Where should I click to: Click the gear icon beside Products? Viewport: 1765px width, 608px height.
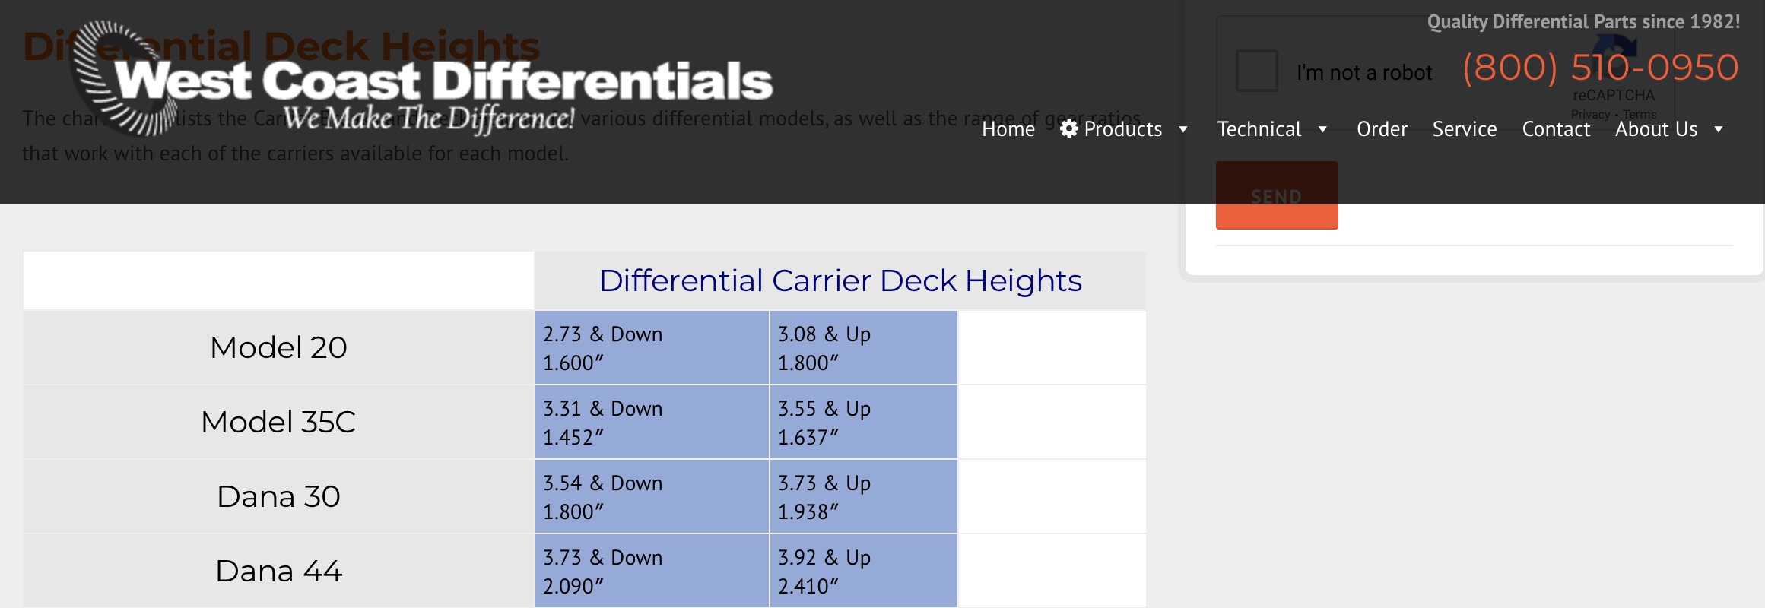(x=1068, y=129)
